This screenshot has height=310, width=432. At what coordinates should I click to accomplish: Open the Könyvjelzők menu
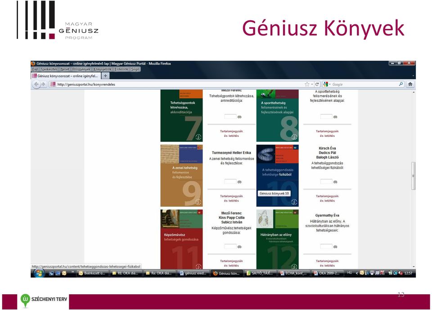(x=102, y=69)
